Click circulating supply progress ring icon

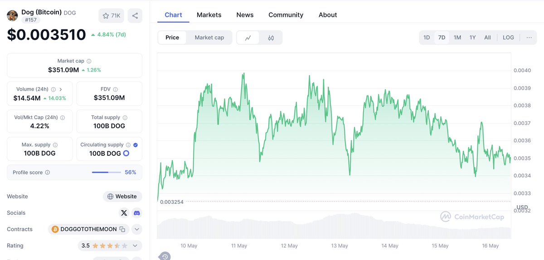coord(126,154)
